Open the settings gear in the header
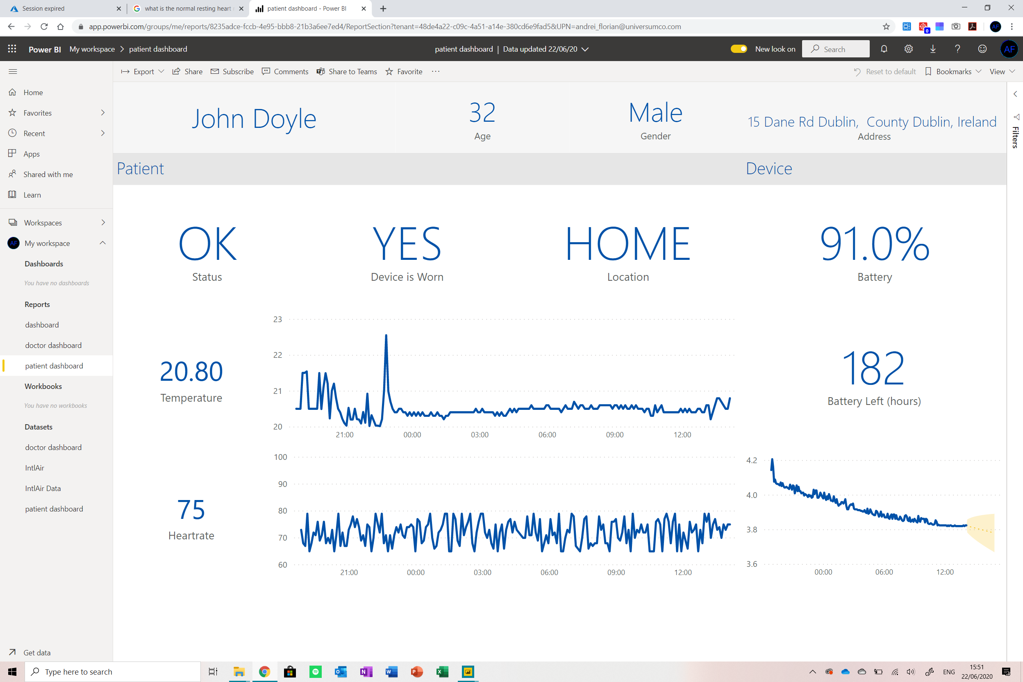This screenshot has height=682, width=1023. tap(908, 49)
